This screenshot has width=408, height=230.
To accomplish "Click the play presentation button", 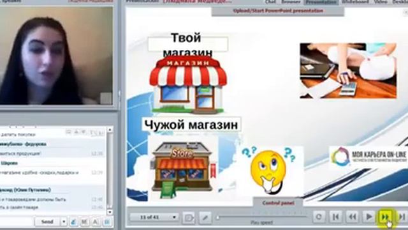I will pos(368,217).
